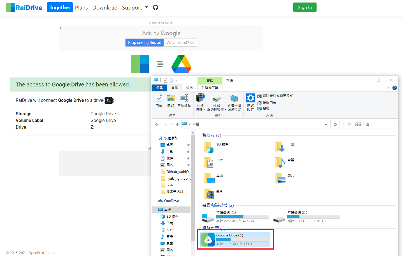Select 音樂 under 本機 in navigation pane
This screenshot has height=256, width=402.
tap(167, 237)
